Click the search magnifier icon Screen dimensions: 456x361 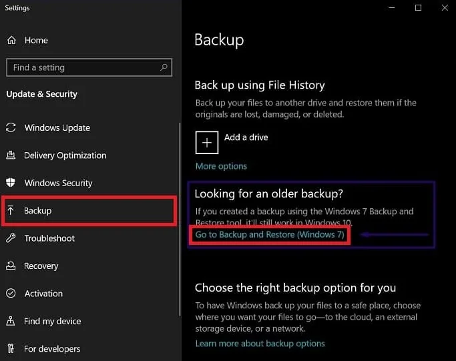(x=164, y=67)
